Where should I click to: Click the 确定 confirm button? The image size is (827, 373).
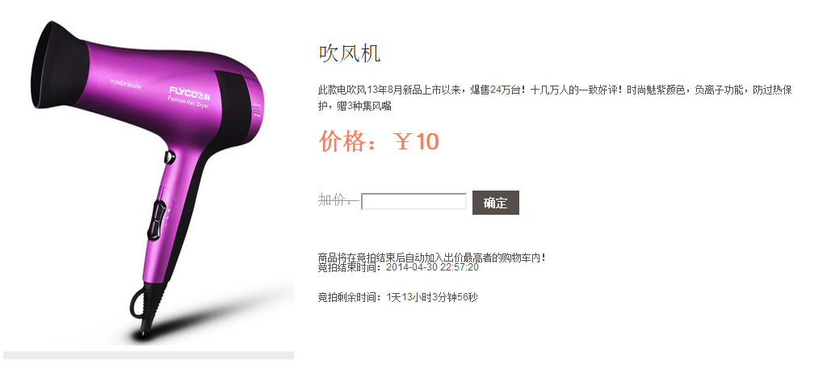pyautogui.click(x=495, y=203)
